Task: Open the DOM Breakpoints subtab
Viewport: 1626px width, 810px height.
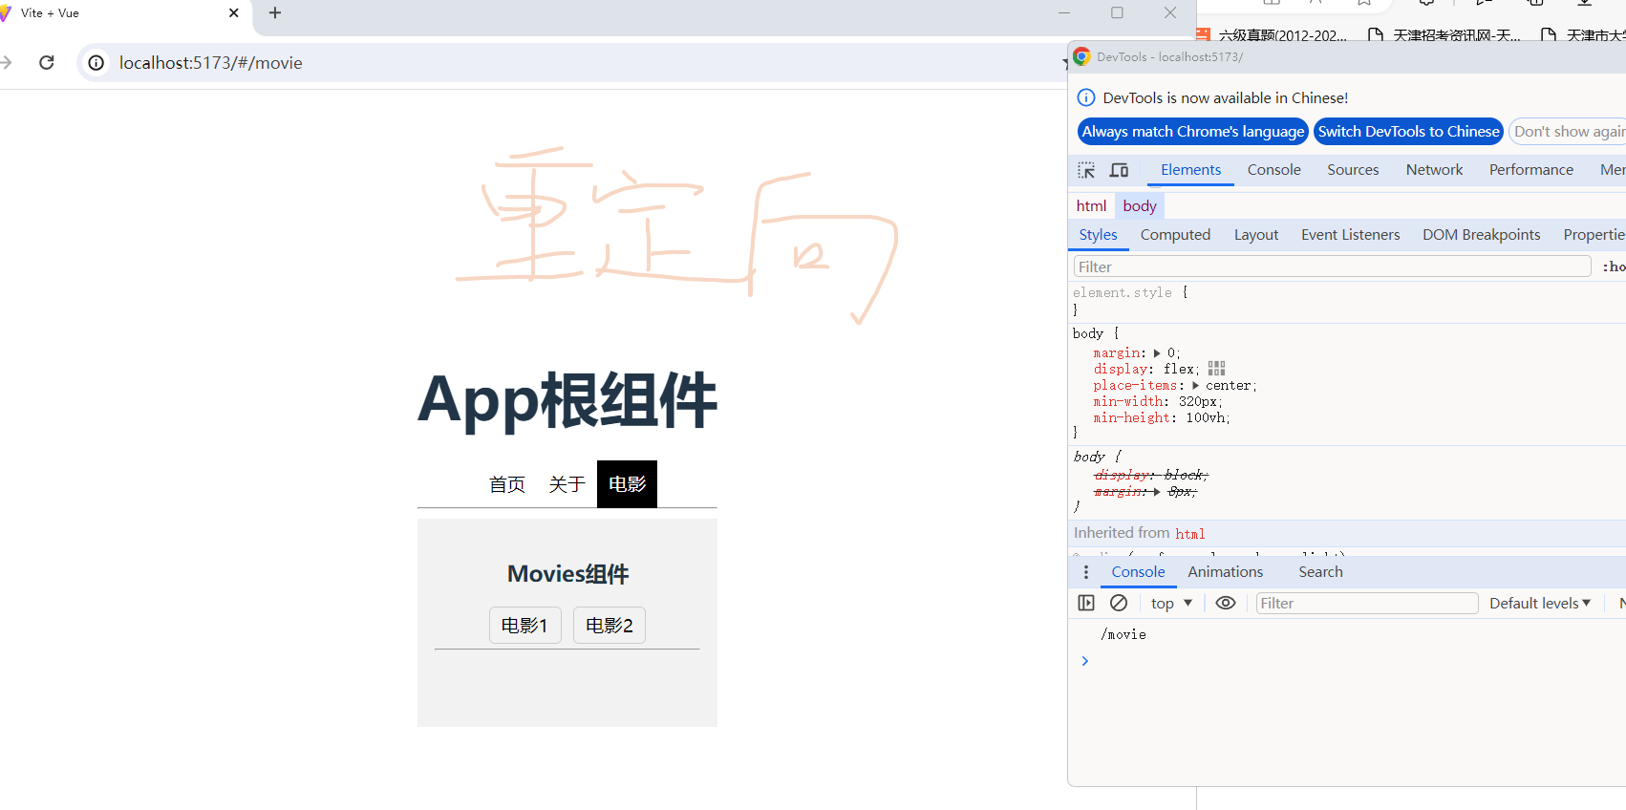Action: tap(1481, 235)
